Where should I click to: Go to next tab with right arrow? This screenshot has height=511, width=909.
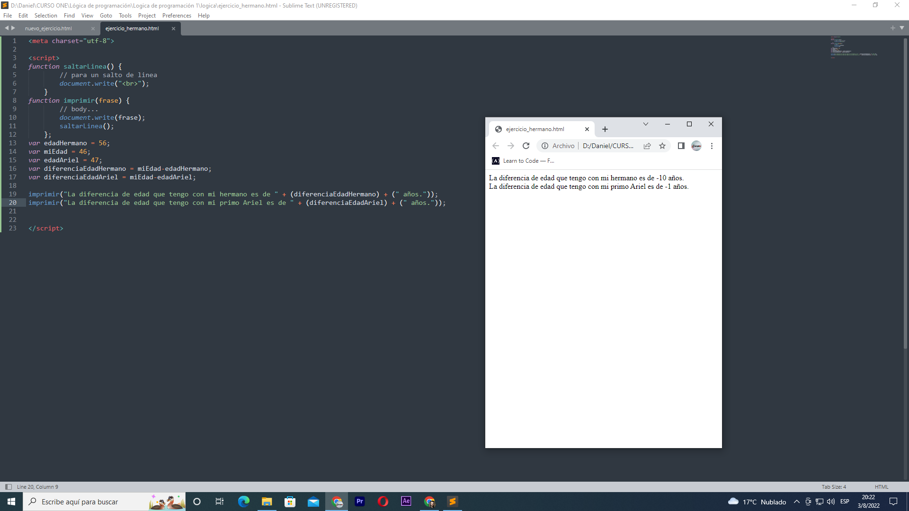click(x=13, y=28)
